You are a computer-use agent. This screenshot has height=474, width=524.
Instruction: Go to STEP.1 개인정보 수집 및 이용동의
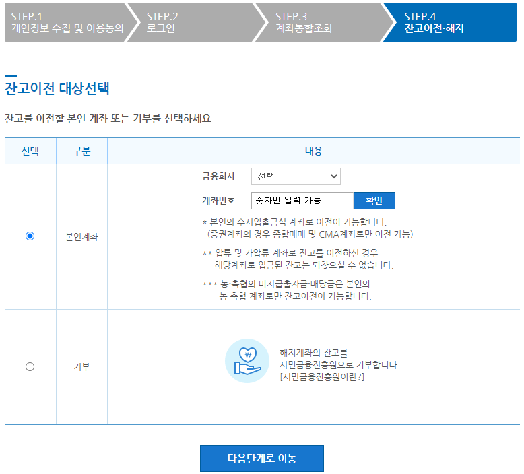point(67,22)
